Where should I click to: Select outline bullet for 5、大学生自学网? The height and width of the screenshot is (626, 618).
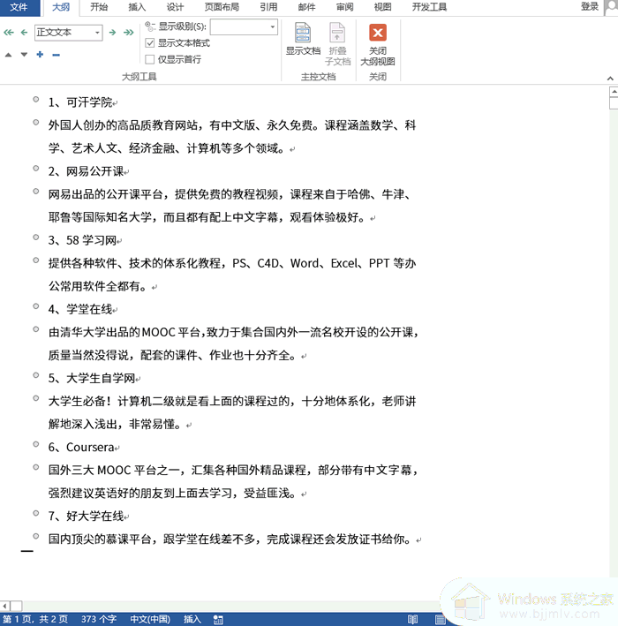click(x=36, y=375)
